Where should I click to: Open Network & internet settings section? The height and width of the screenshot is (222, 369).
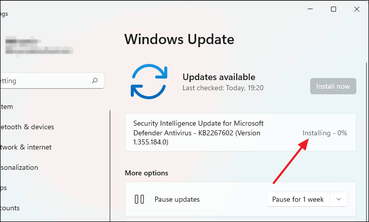point(26,147)
